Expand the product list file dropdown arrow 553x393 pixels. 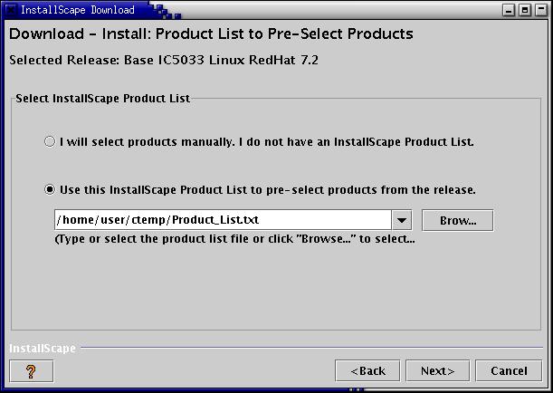click(401, 220)
